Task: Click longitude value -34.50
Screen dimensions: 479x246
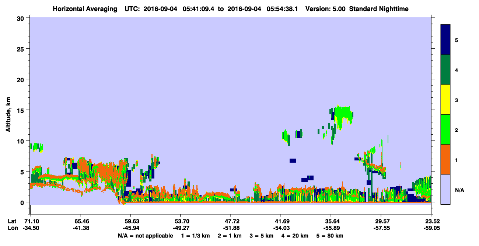Action: pyautogui.click(x=30, y=228)
